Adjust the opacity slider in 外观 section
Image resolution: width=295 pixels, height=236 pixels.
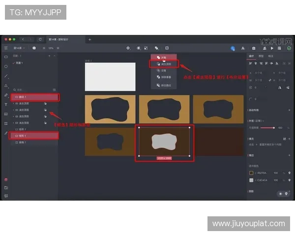coord(274,128)
